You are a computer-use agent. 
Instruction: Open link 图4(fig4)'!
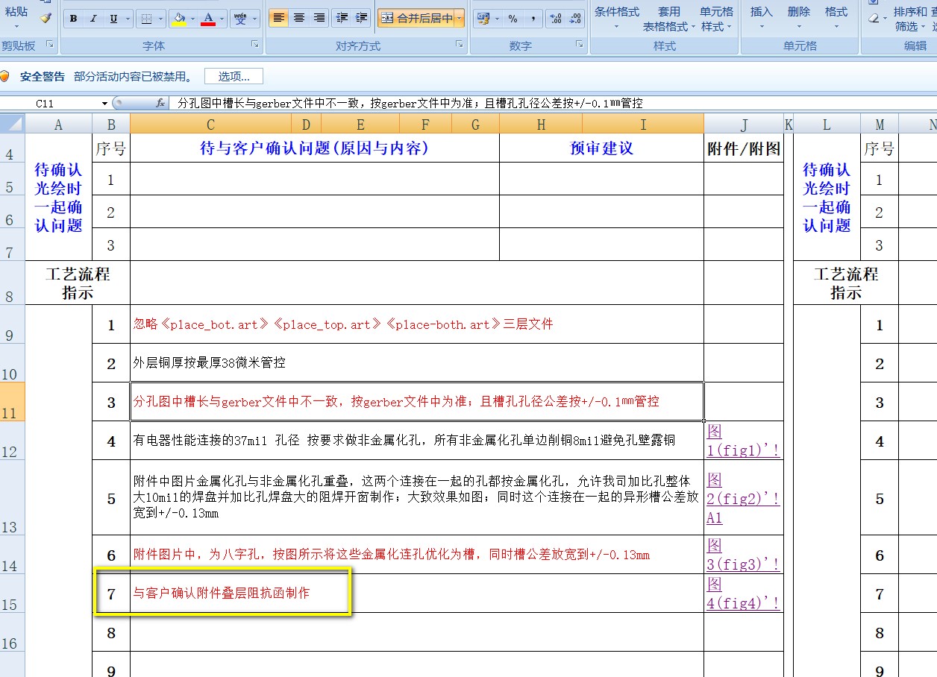point(743,593)
